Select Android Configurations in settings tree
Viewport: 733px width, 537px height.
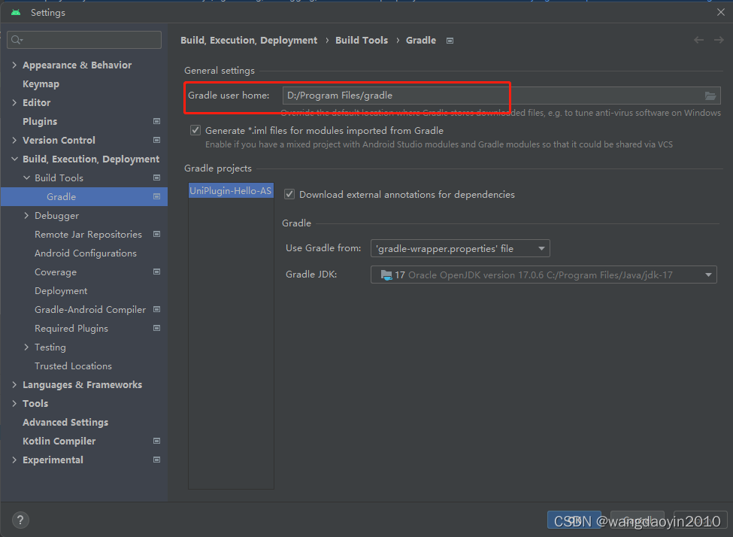[x=86, y=253]
